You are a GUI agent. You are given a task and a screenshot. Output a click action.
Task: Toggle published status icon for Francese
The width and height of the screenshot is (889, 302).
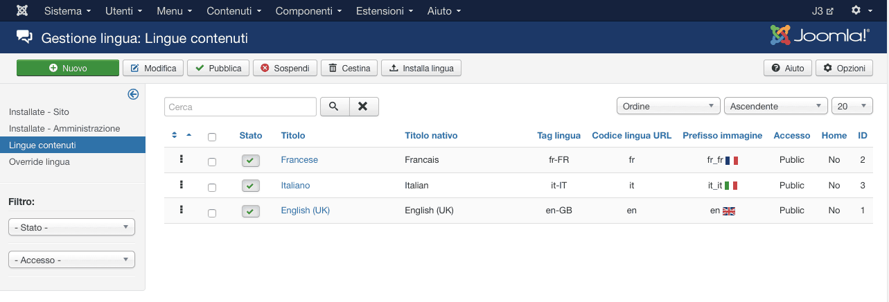point(250,161)
